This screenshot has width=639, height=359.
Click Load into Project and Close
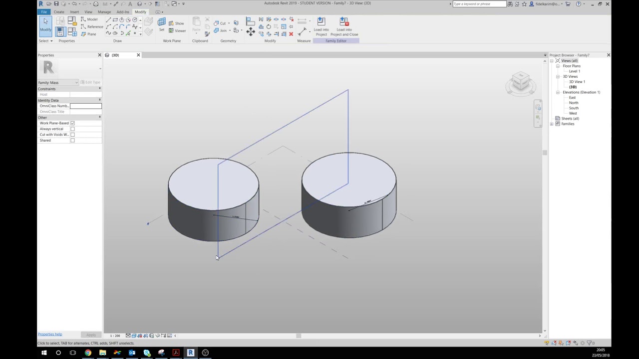coord(344,27)
